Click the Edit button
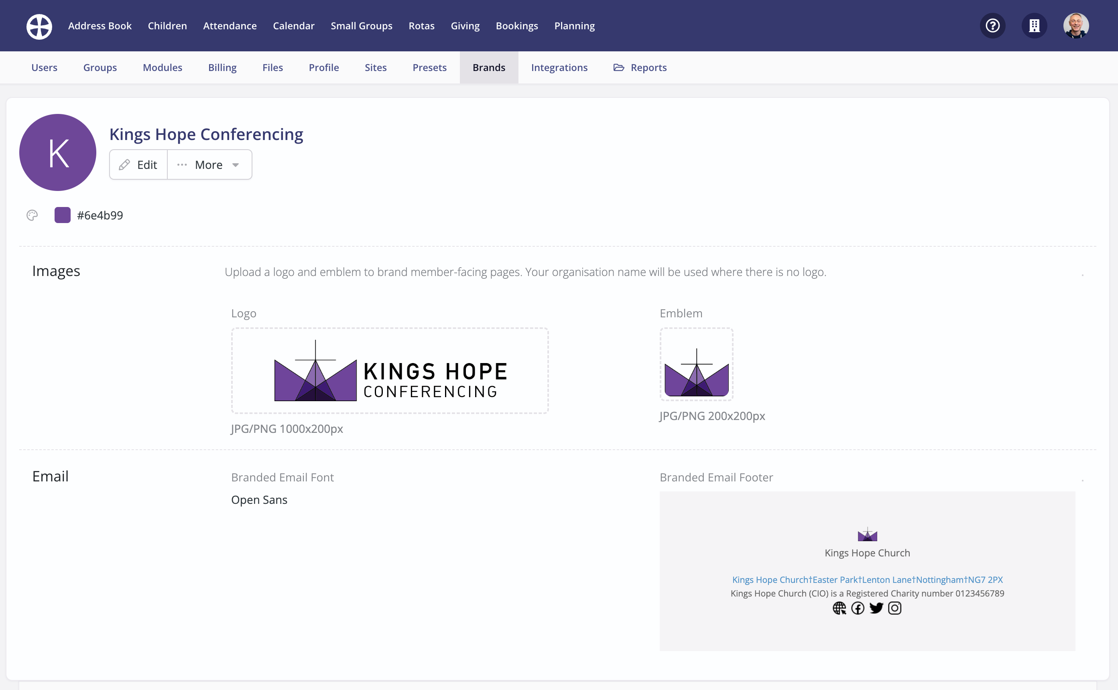Viewport: 1118px width, 690px height. [138, 165]
